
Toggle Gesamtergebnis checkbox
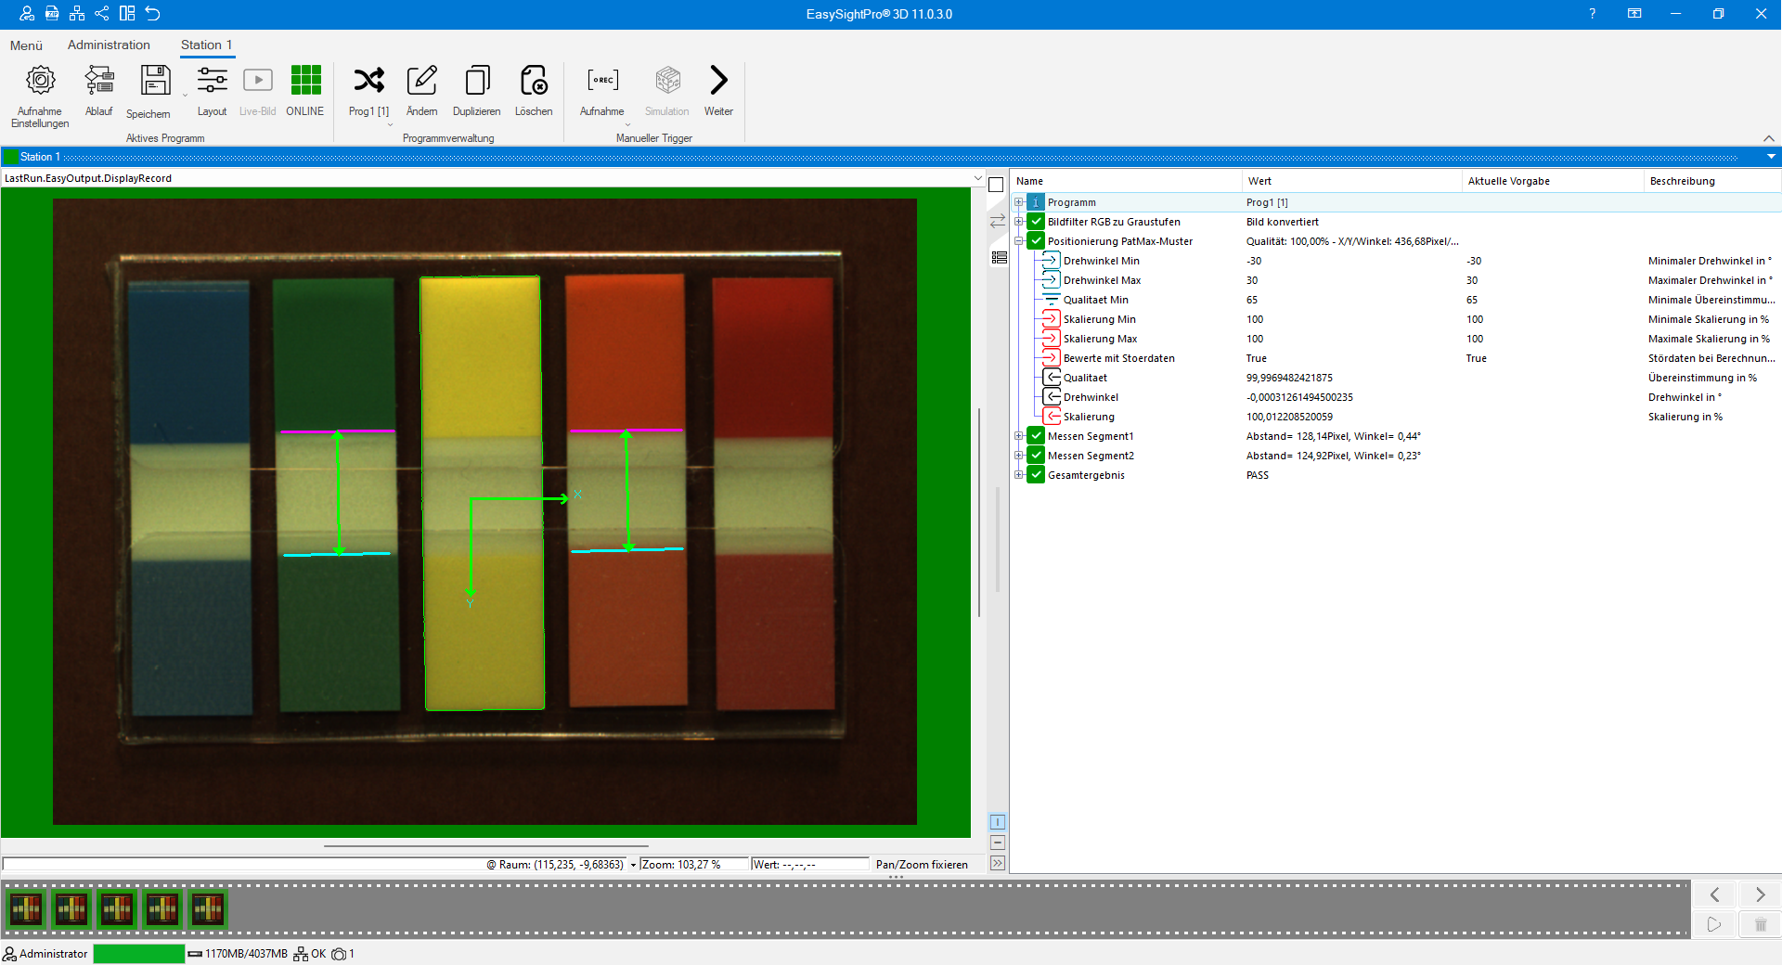[1037, 475]
